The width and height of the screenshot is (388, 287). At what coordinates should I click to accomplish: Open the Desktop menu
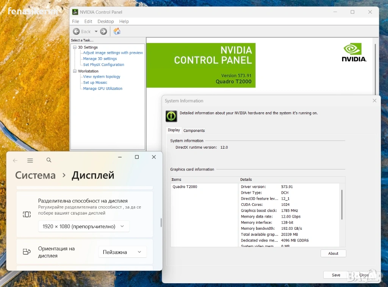pos(105,22)
